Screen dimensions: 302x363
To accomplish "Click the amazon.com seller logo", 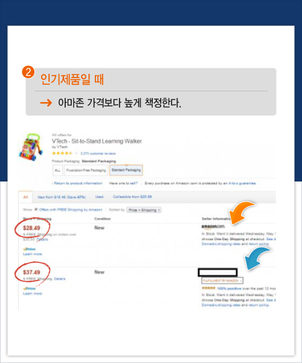I will (213, 226).
